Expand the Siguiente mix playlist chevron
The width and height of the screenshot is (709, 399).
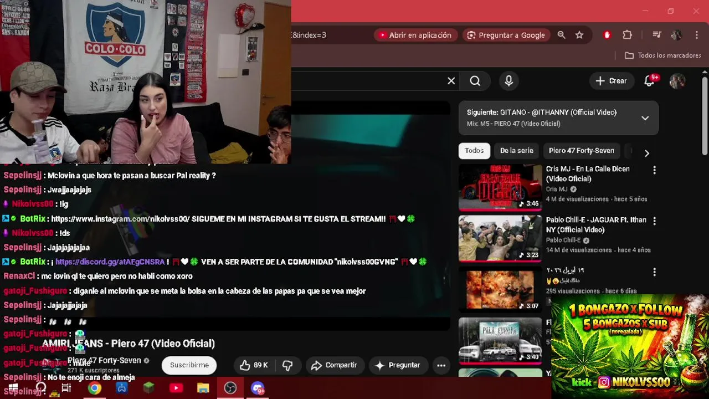[645, 118]
